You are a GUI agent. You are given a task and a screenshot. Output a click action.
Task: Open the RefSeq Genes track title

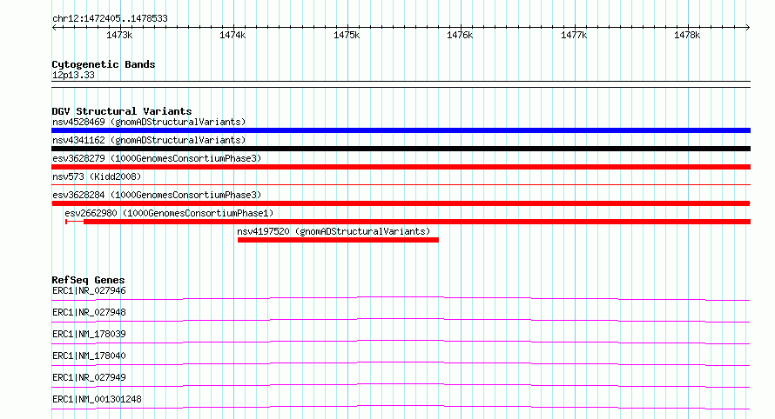point(88,280)
